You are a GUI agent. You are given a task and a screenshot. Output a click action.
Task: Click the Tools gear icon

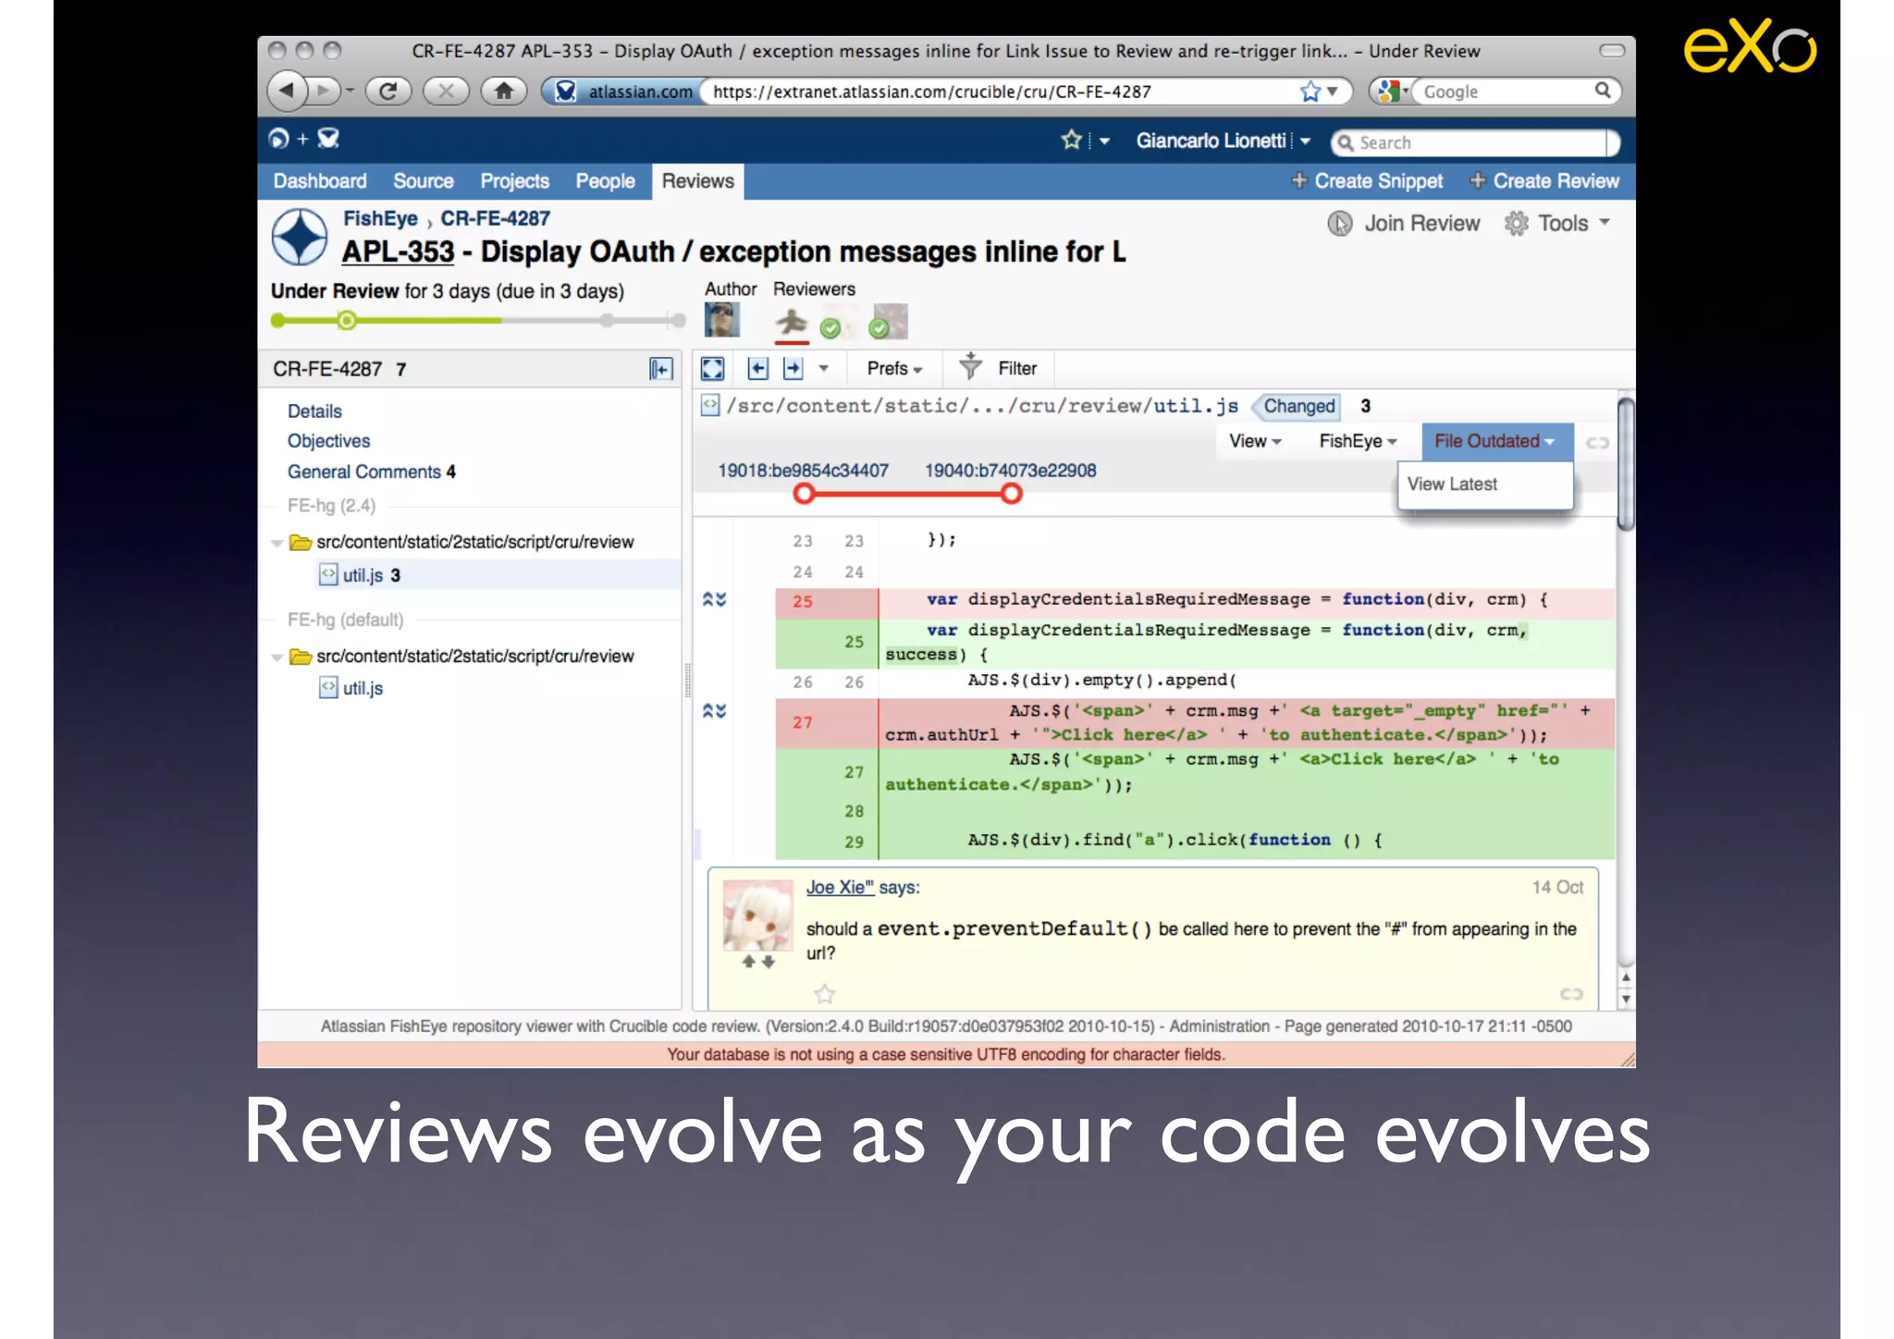coord(1517,223)
